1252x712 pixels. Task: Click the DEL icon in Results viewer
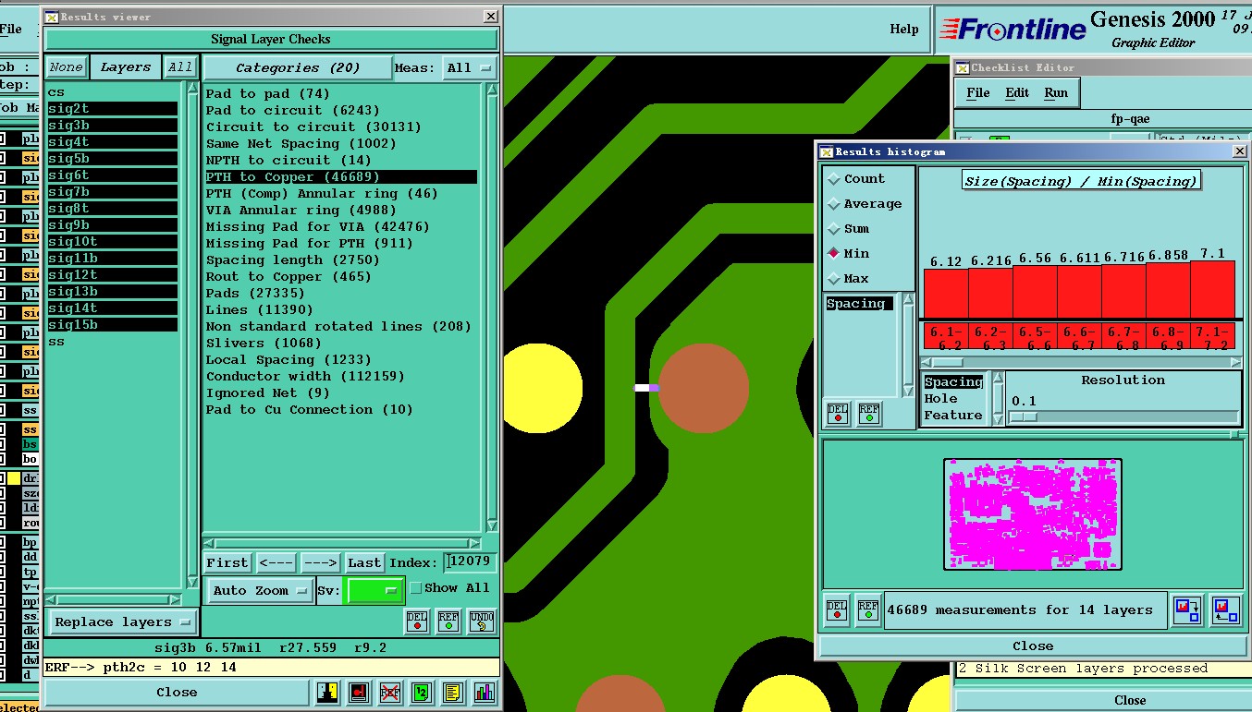tap(418, 621)
